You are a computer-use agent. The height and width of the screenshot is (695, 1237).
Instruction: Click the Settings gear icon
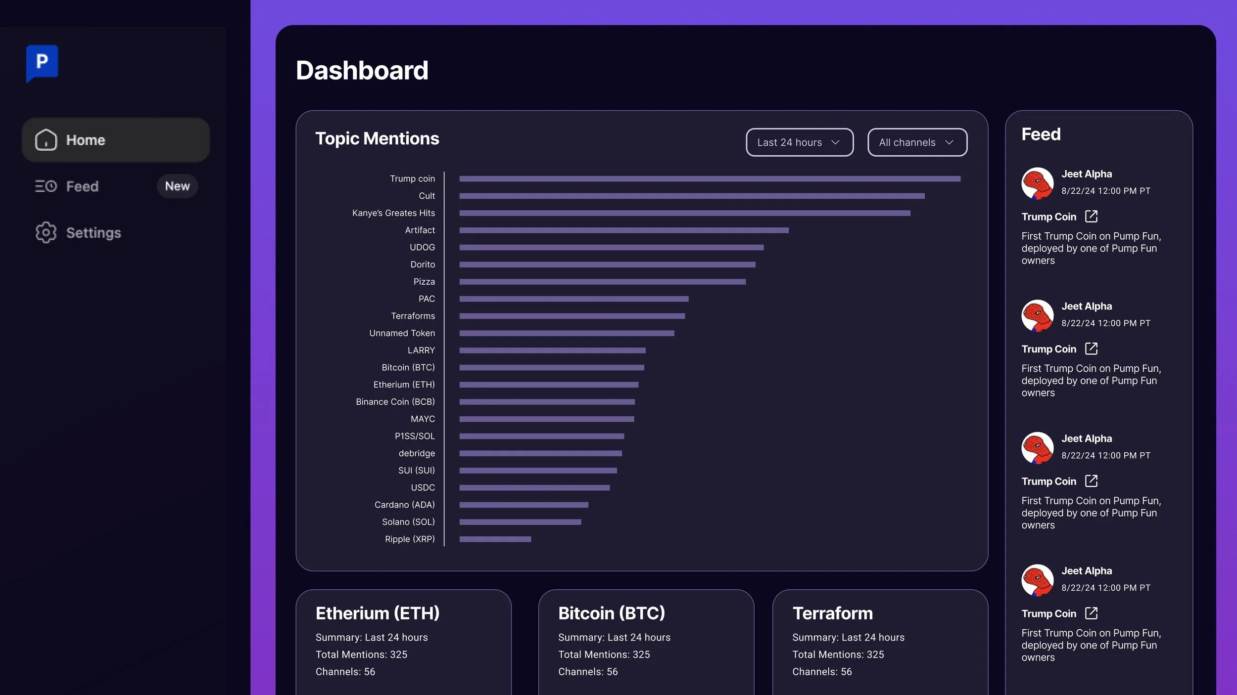[46, 232]
